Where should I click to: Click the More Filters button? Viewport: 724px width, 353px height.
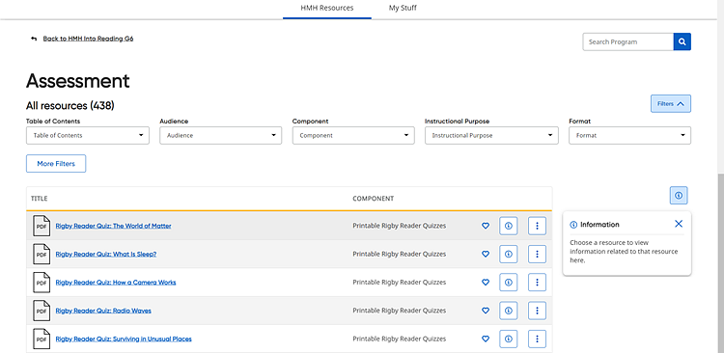coord(56,163)
